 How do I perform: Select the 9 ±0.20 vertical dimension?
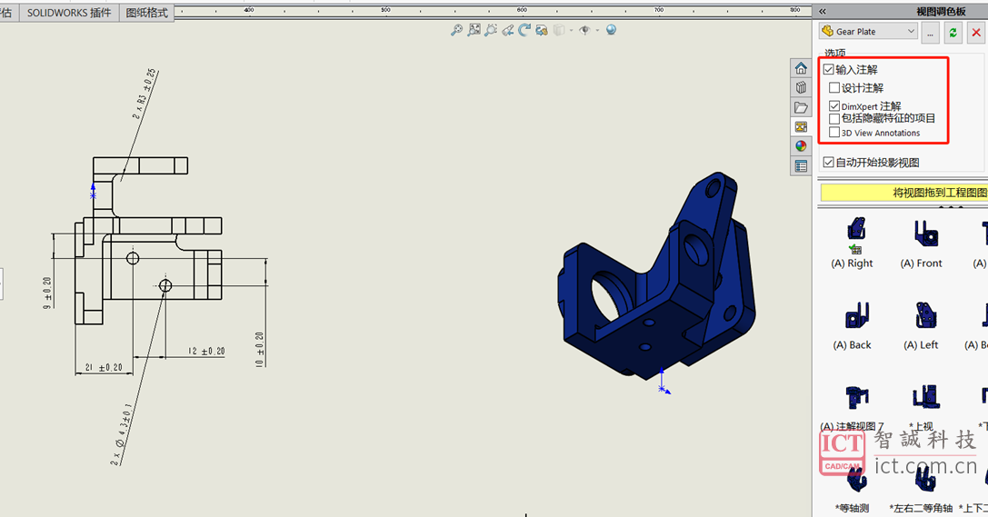coord(47,293)
